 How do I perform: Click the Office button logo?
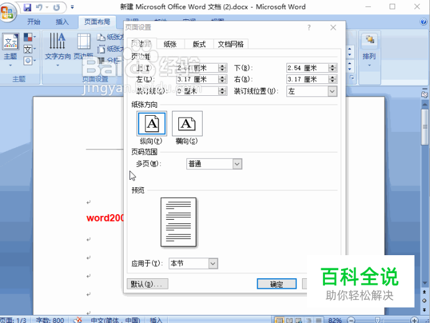click(x=7, y=12)
